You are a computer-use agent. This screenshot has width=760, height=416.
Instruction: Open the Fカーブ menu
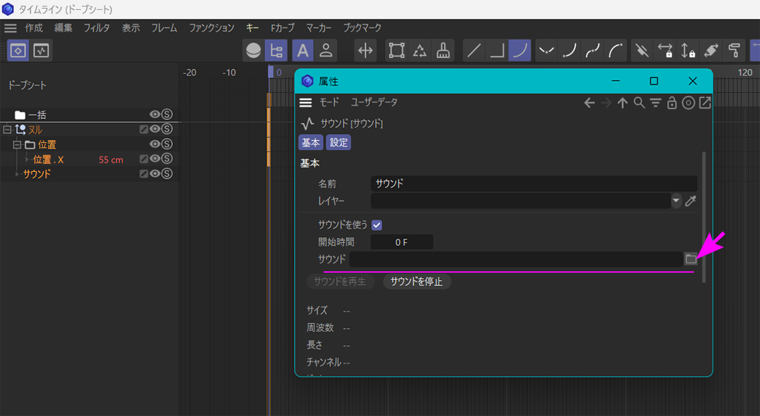point(282,28)
